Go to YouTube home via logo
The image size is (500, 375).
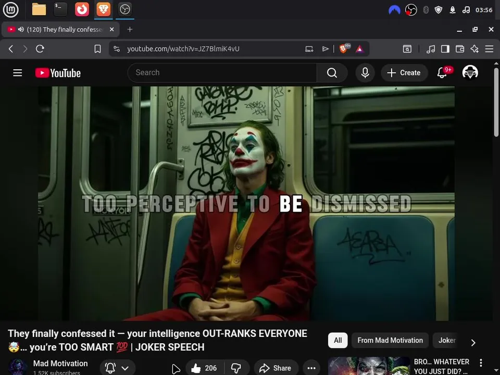pyautogui.click(x=58, y=73)
